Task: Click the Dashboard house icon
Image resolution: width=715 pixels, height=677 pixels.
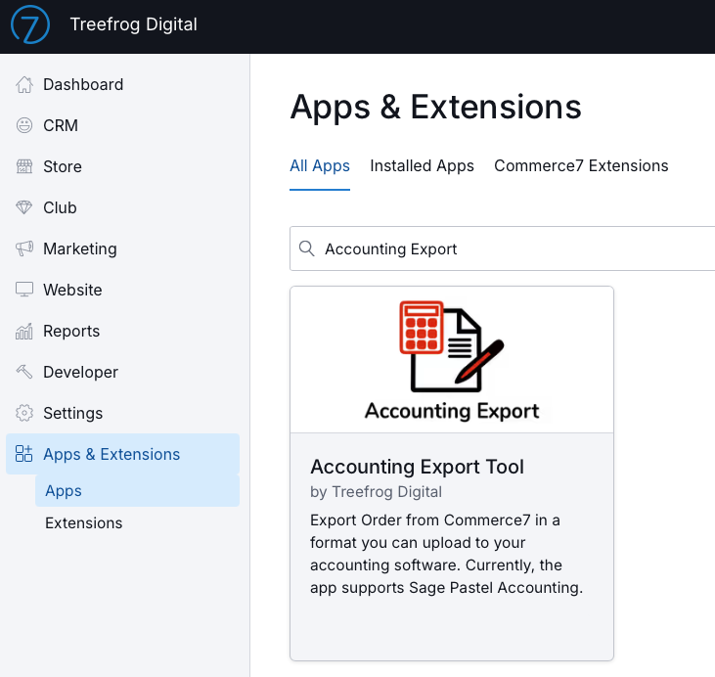Action: pos(24,84)
